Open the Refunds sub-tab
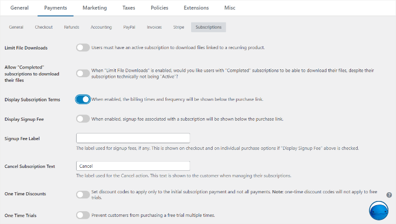 click(x=72, y=27)
